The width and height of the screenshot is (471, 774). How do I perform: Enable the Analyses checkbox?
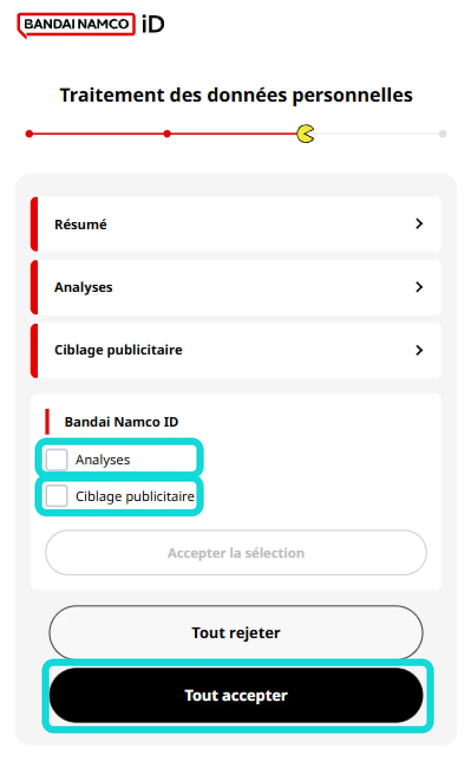pos(57,460)
